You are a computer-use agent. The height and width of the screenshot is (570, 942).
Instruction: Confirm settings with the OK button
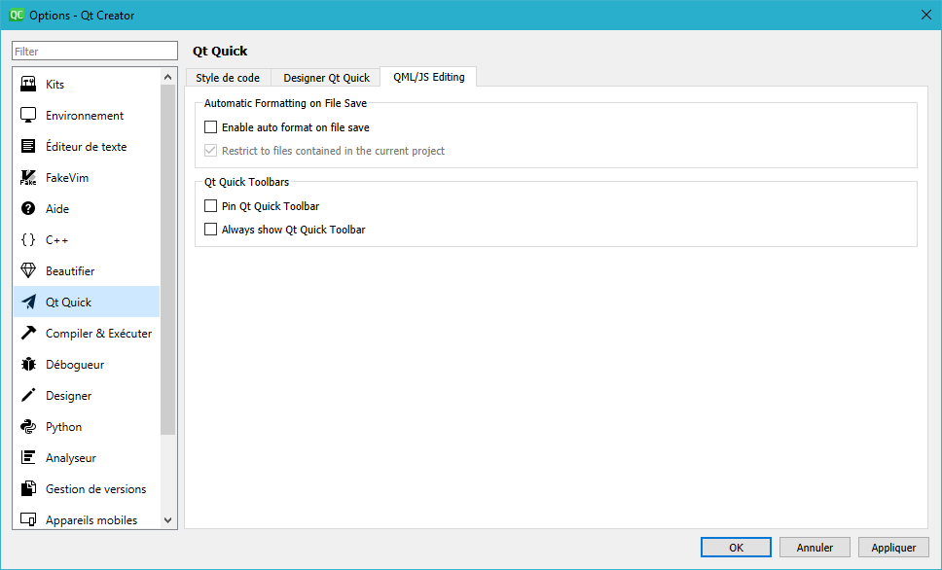click(736, 548)
